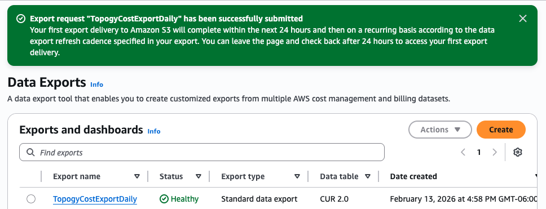
Task: Sort the Export type column arrow
Action: click(297, 176)
